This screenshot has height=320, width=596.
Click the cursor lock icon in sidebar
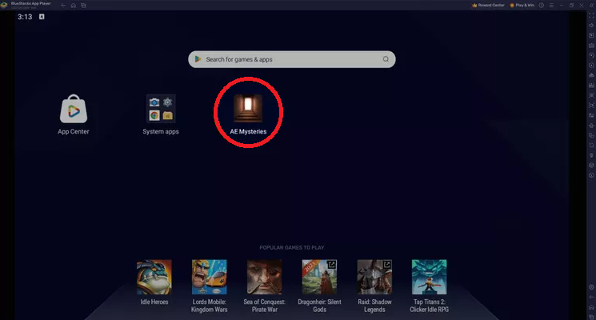(x=591, y=35)
